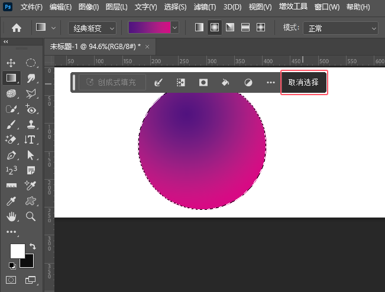Reset default foreground and background colors

point(12,265)
